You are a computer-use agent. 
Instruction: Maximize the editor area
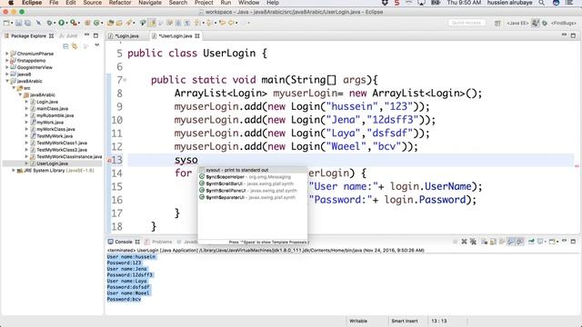[573, 36]
